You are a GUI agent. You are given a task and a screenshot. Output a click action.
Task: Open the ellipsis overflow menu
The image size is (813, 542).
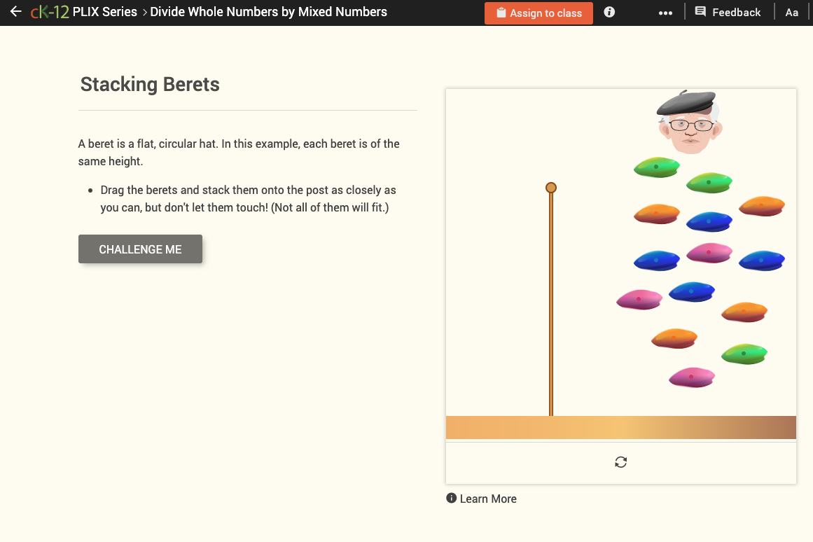coord(665,12)
